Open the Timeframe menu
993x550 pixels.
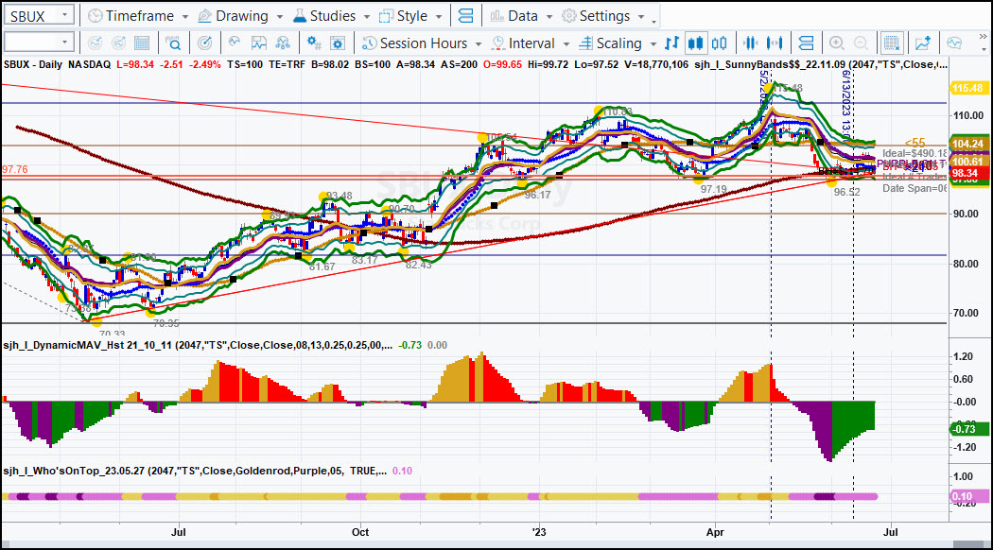(x=138, y=16)
